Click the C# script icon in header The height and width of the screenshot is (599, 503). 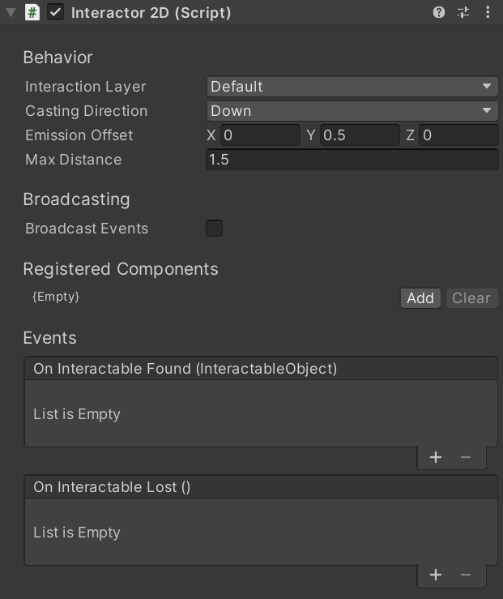(x=32, y=12)
